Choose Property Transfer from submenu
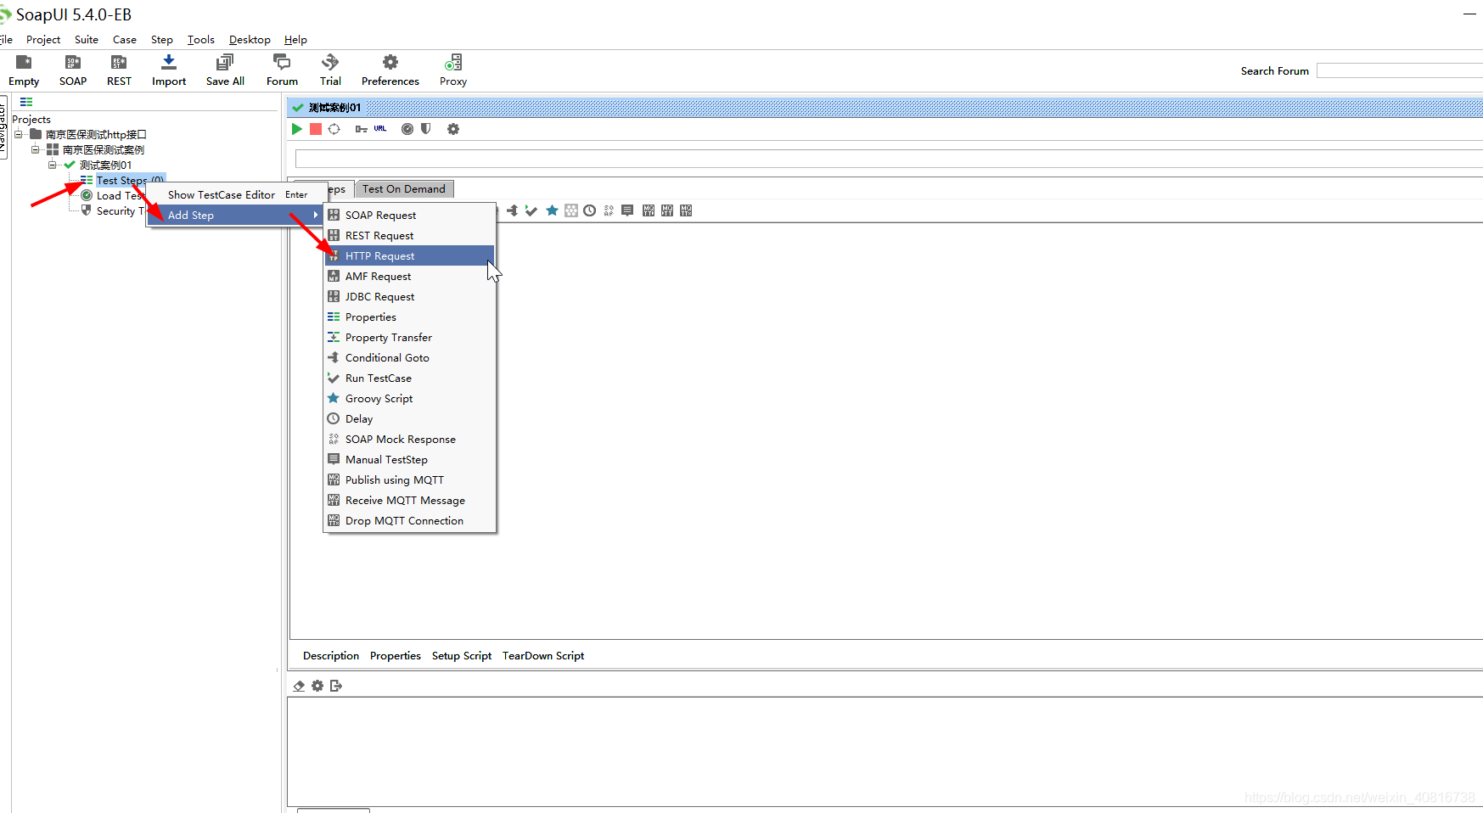 click(x=409, y=337)
